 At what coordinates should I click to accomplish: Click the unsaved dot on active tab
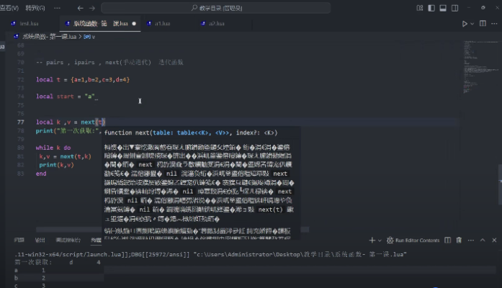[x=134, y=23]
